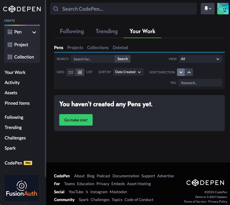Open the FusionAuth advertisement
The width and height of the screenshot is (230, 205).
click(x=22, y=188)
